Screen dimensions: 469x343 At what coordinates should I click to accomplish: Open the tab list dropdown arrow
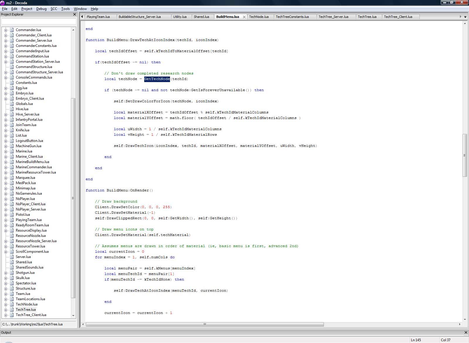pyautogui.click(x=465, y=17)
